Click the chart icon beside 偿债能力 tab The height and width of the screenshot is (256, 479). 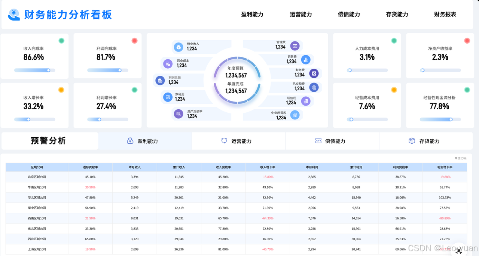point(318,141)
